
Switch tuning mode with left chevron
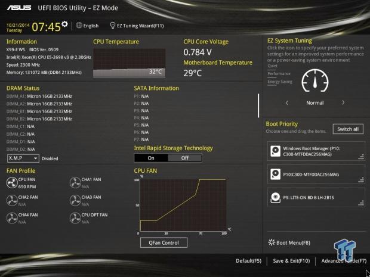pyautogui.click(x=287, y=102)
